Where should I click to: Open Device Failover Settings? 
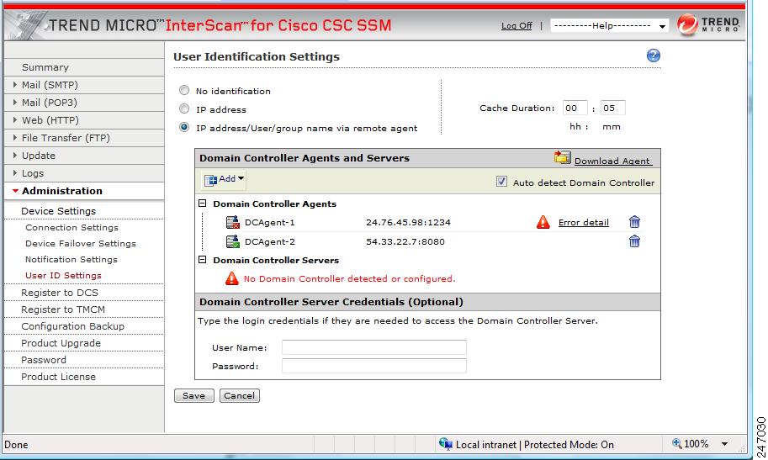(81, 244)
